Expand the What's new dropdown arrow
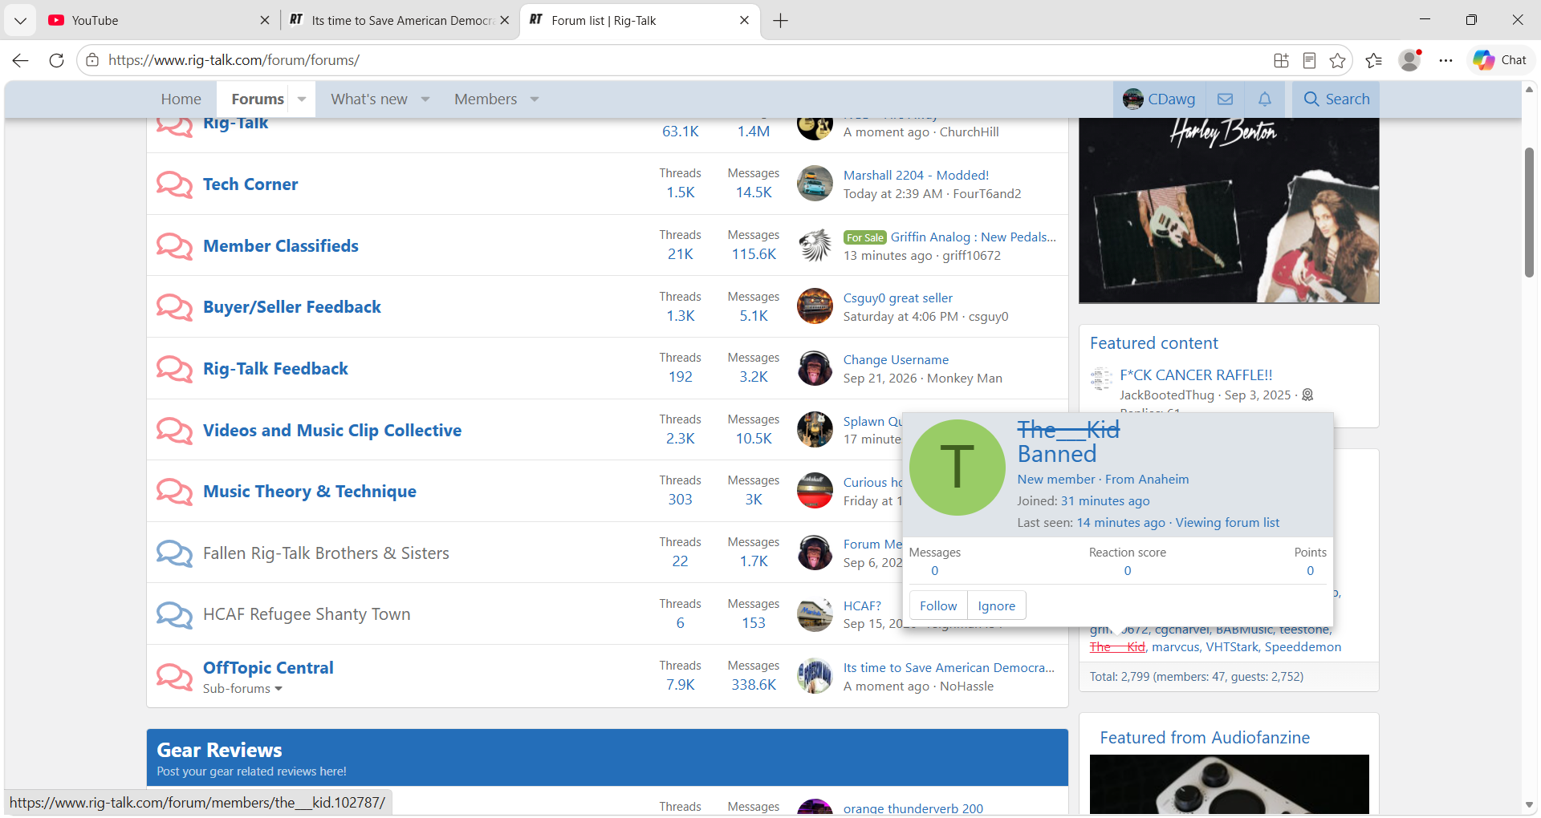Screen dimensions: 1541x818 425,99
